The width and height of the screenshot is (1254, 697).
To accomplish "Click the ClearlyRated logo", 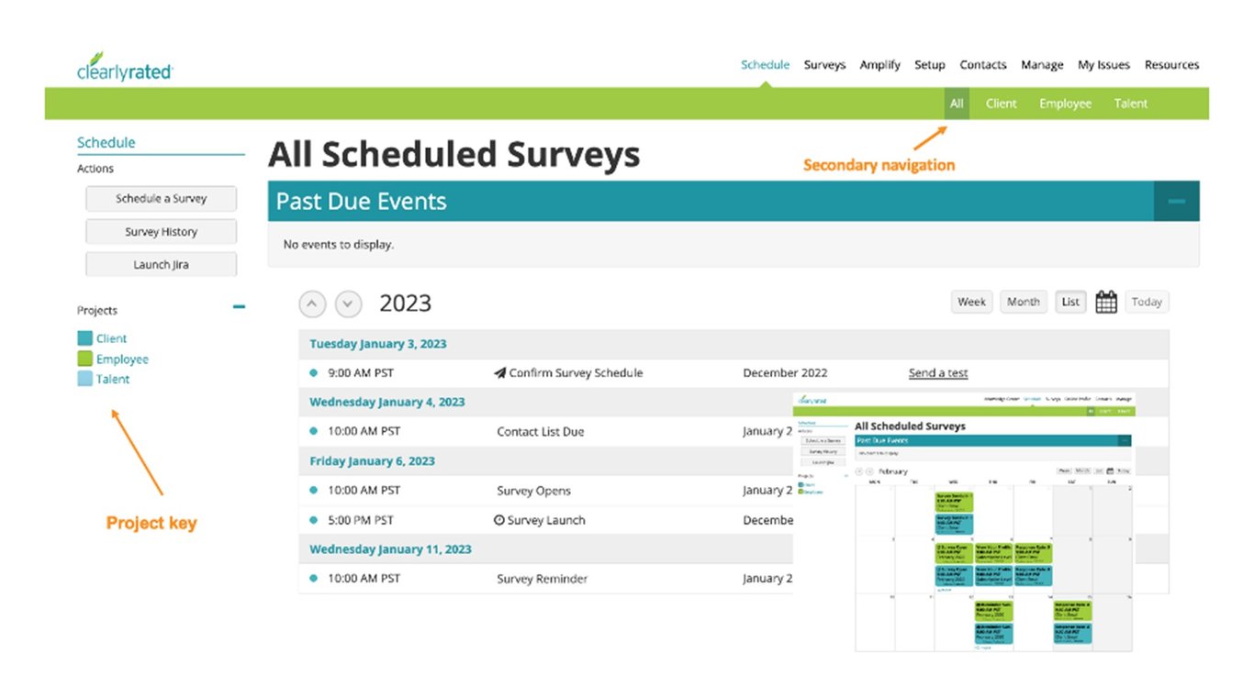I will click(x=125, y=66).
